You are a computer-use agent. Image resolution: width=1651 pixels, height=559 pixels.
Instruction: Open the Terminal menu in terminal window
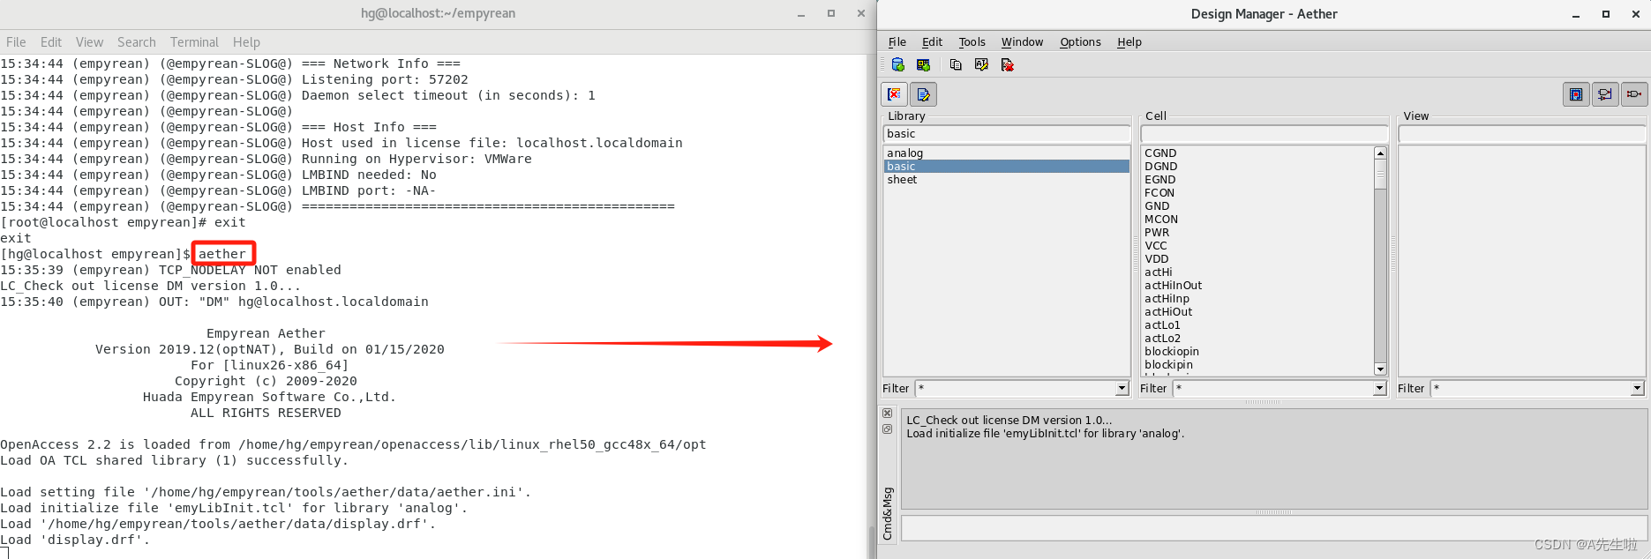194,42
